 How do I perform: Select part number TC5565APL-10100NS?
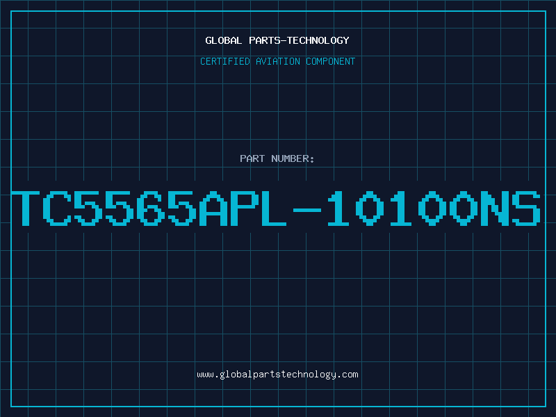(276, 208)
